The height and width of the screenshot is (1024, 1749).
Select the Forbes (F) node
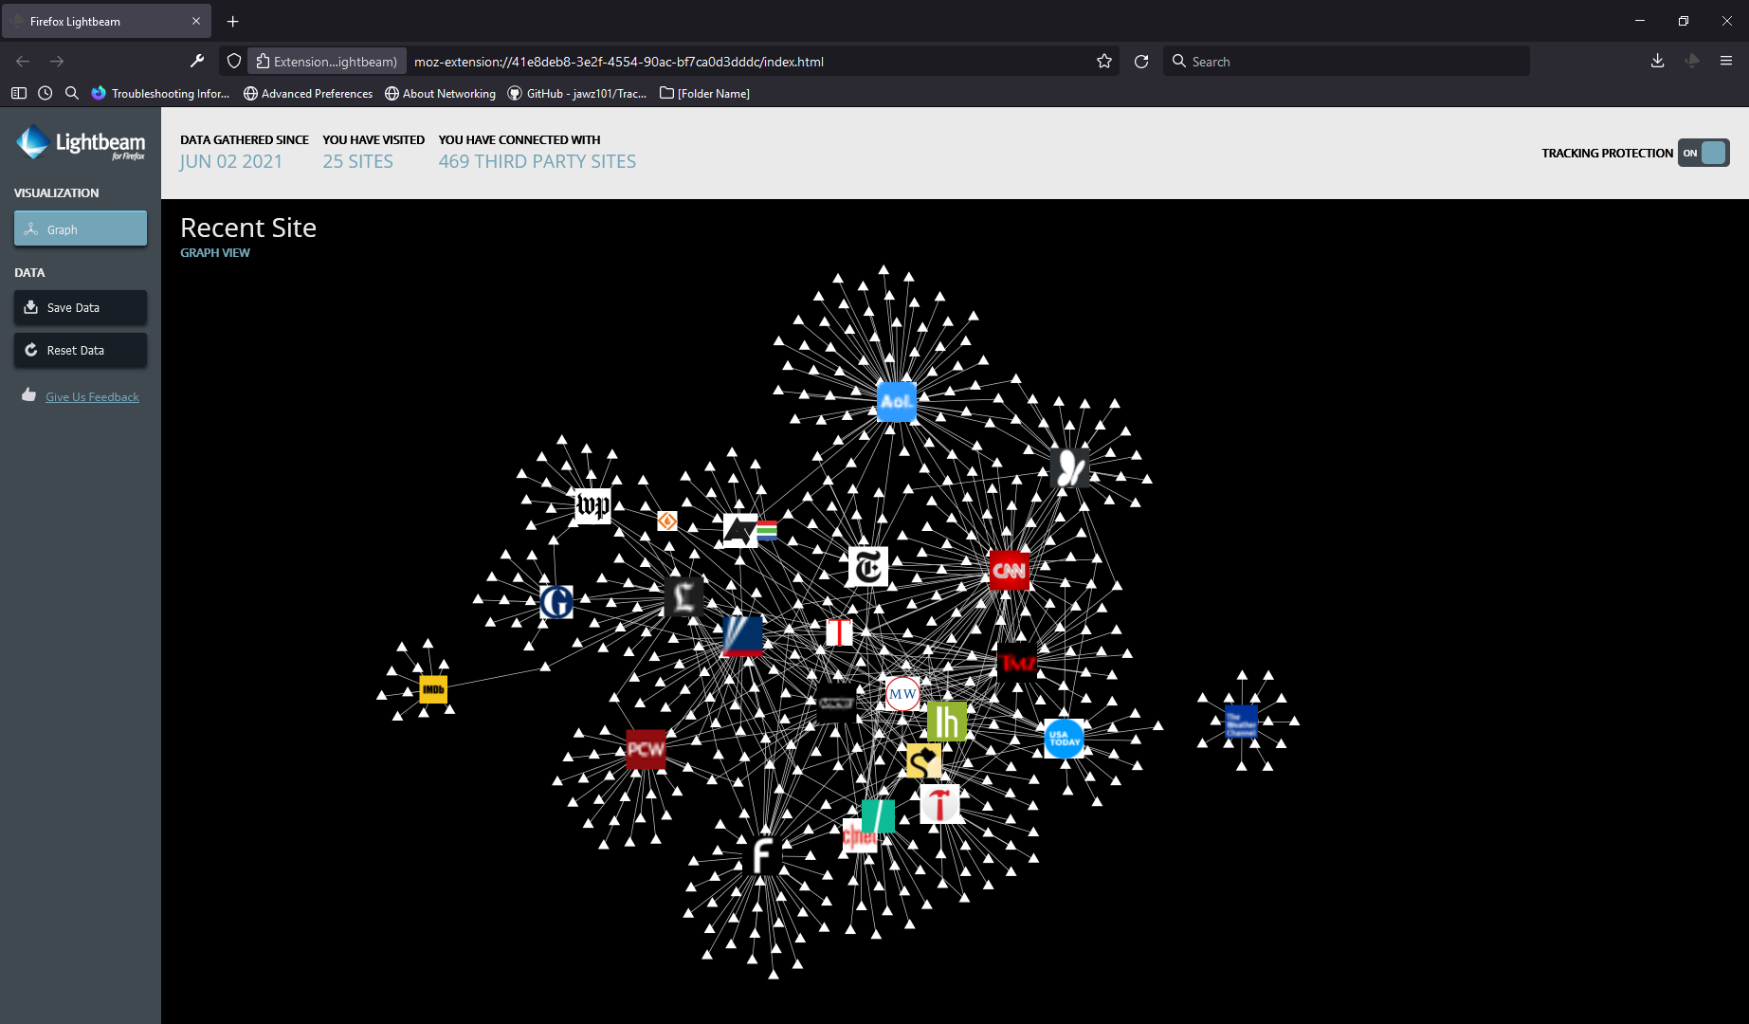[x=762, y=856]
